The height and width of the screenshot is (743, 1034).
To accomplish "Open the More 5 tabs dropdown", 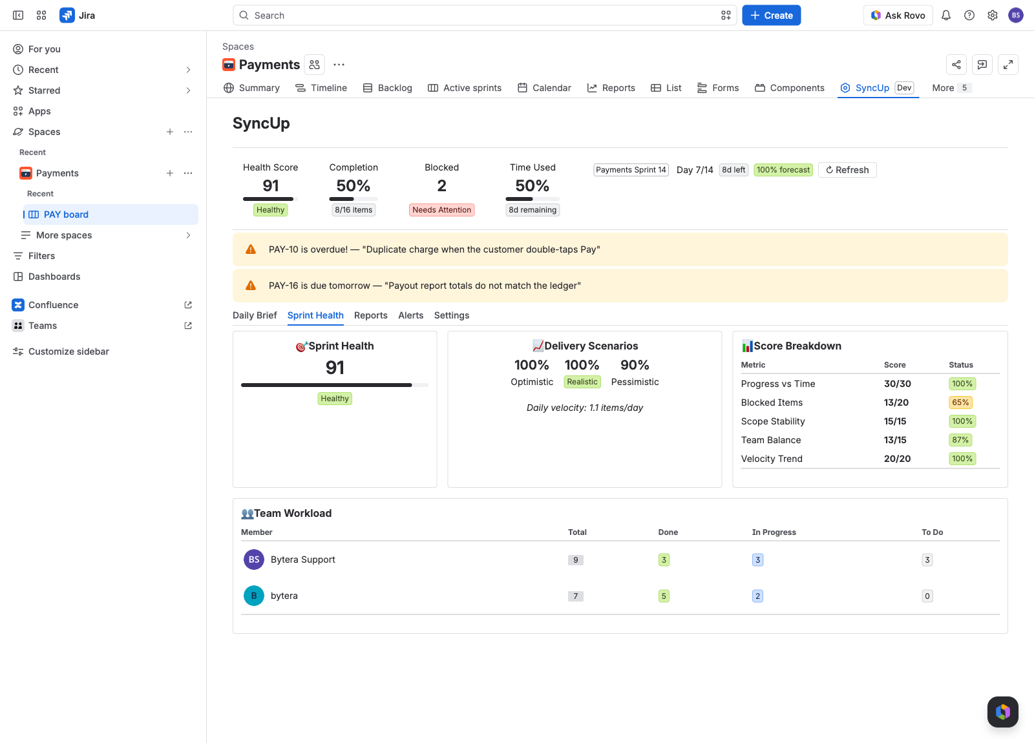I will pos(951,88).
